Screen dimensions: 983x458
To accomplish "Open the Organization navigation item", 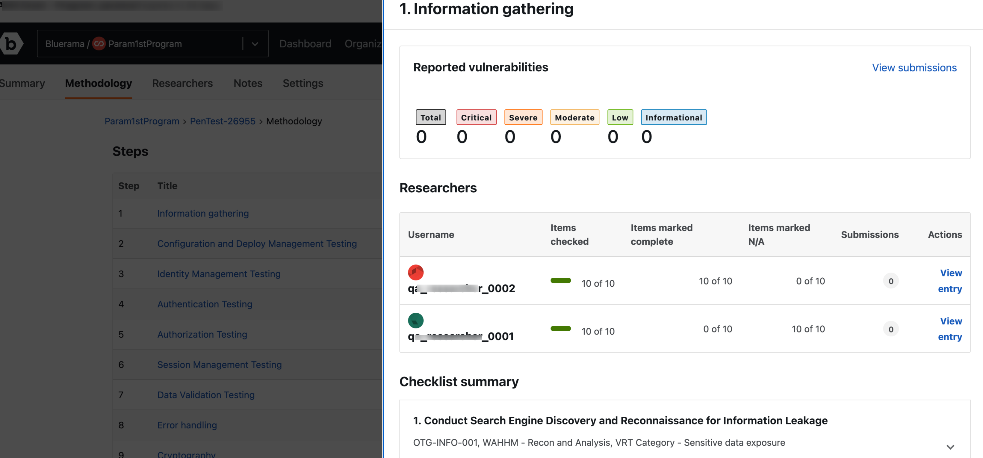I will coord(363,44).
